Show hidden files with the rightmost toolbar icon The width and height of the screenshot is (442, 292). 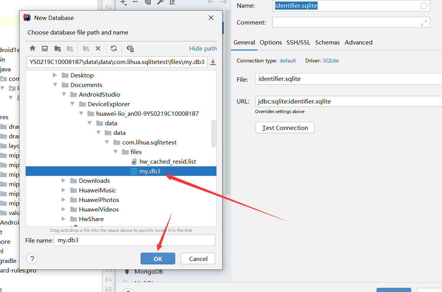click(129, 48)
